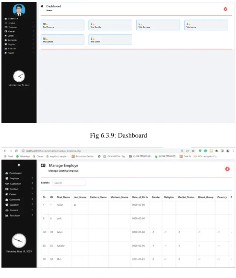
Task: Open the Total Career card
Action: 110,40
